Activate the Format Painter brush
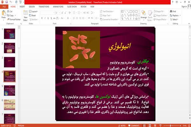The width and height of the screenshot is (191, 127). tap(14, 19)
